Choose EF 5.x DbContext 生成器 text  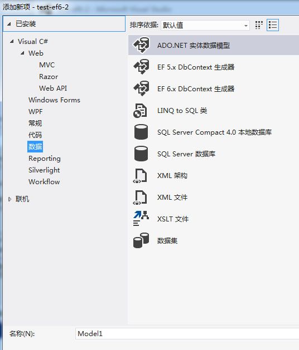click(196, 67)
